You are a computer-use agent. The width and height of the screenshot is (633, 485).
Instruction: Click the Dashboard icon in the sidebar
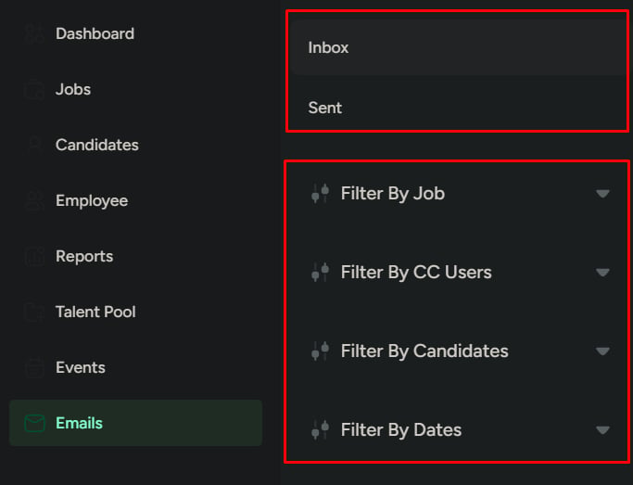pos(34,33)
